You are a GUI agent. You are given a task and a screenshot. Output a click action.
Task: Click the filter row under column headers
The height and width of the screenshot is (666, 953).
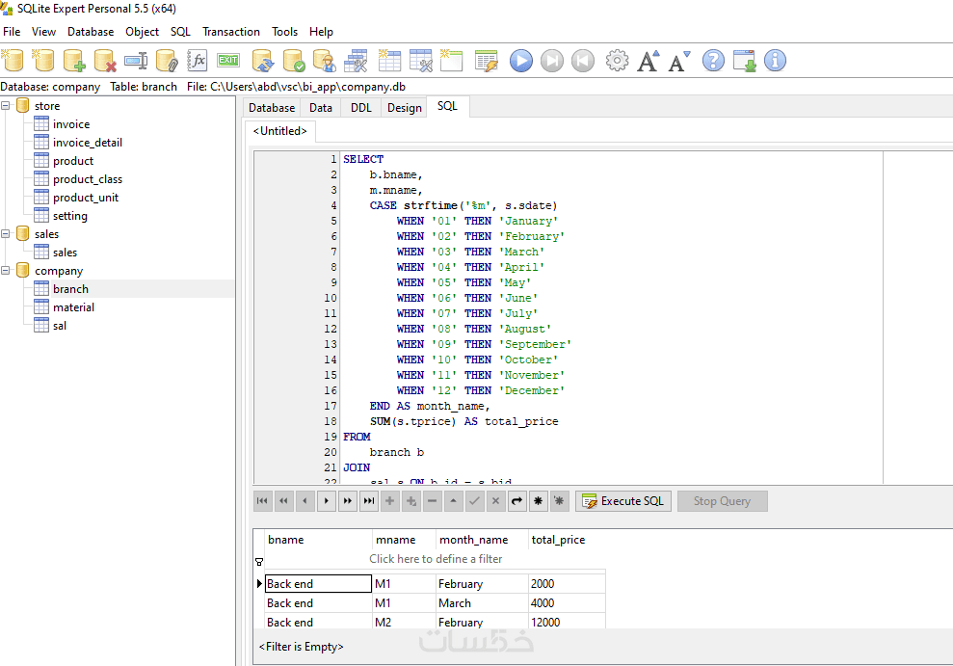[x=436, y=559]
